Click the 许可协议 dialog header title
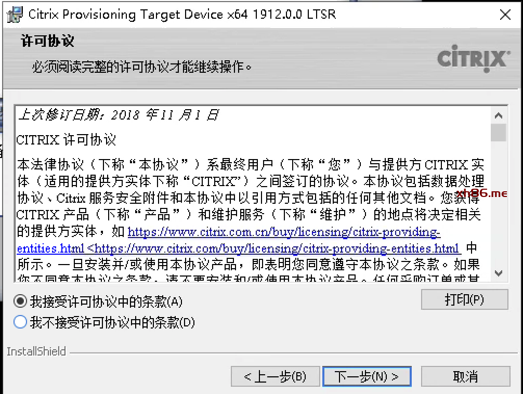The width and height of the screenshot is (523, 394). click(47, 41)
